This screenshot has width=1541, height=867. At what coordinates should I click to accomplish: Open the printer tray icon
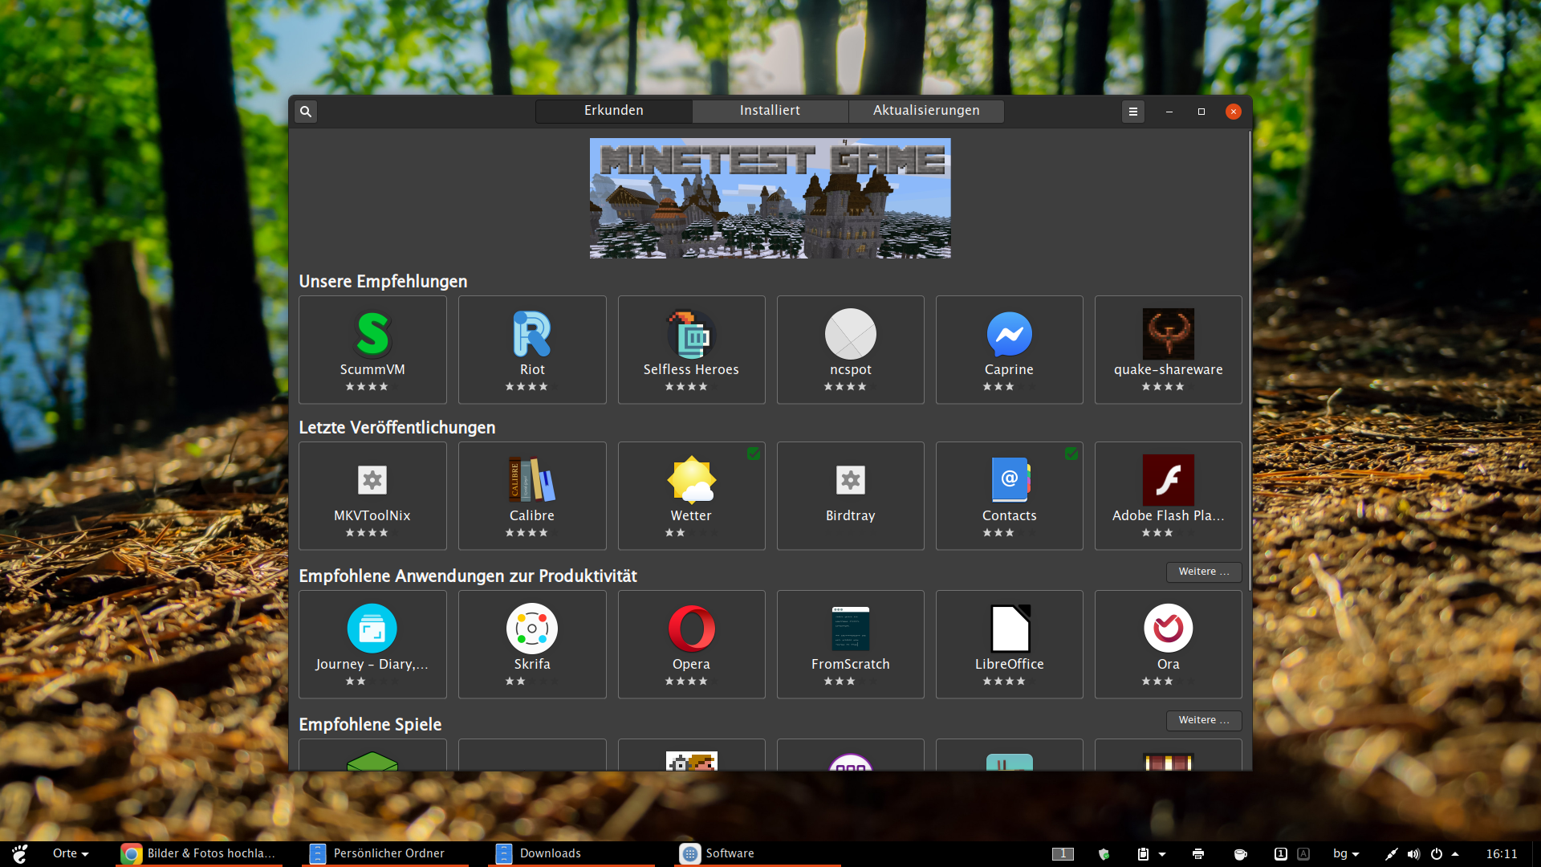click(x=1198, y=854)
